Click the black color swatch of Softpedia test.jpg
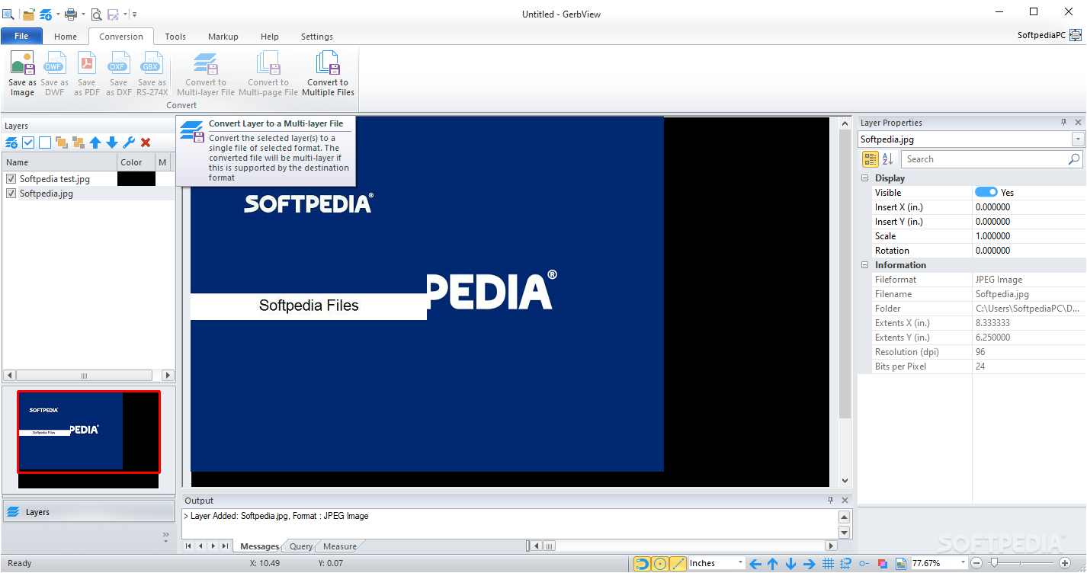This screenshot has height=573, width=1087. [136, 179]
